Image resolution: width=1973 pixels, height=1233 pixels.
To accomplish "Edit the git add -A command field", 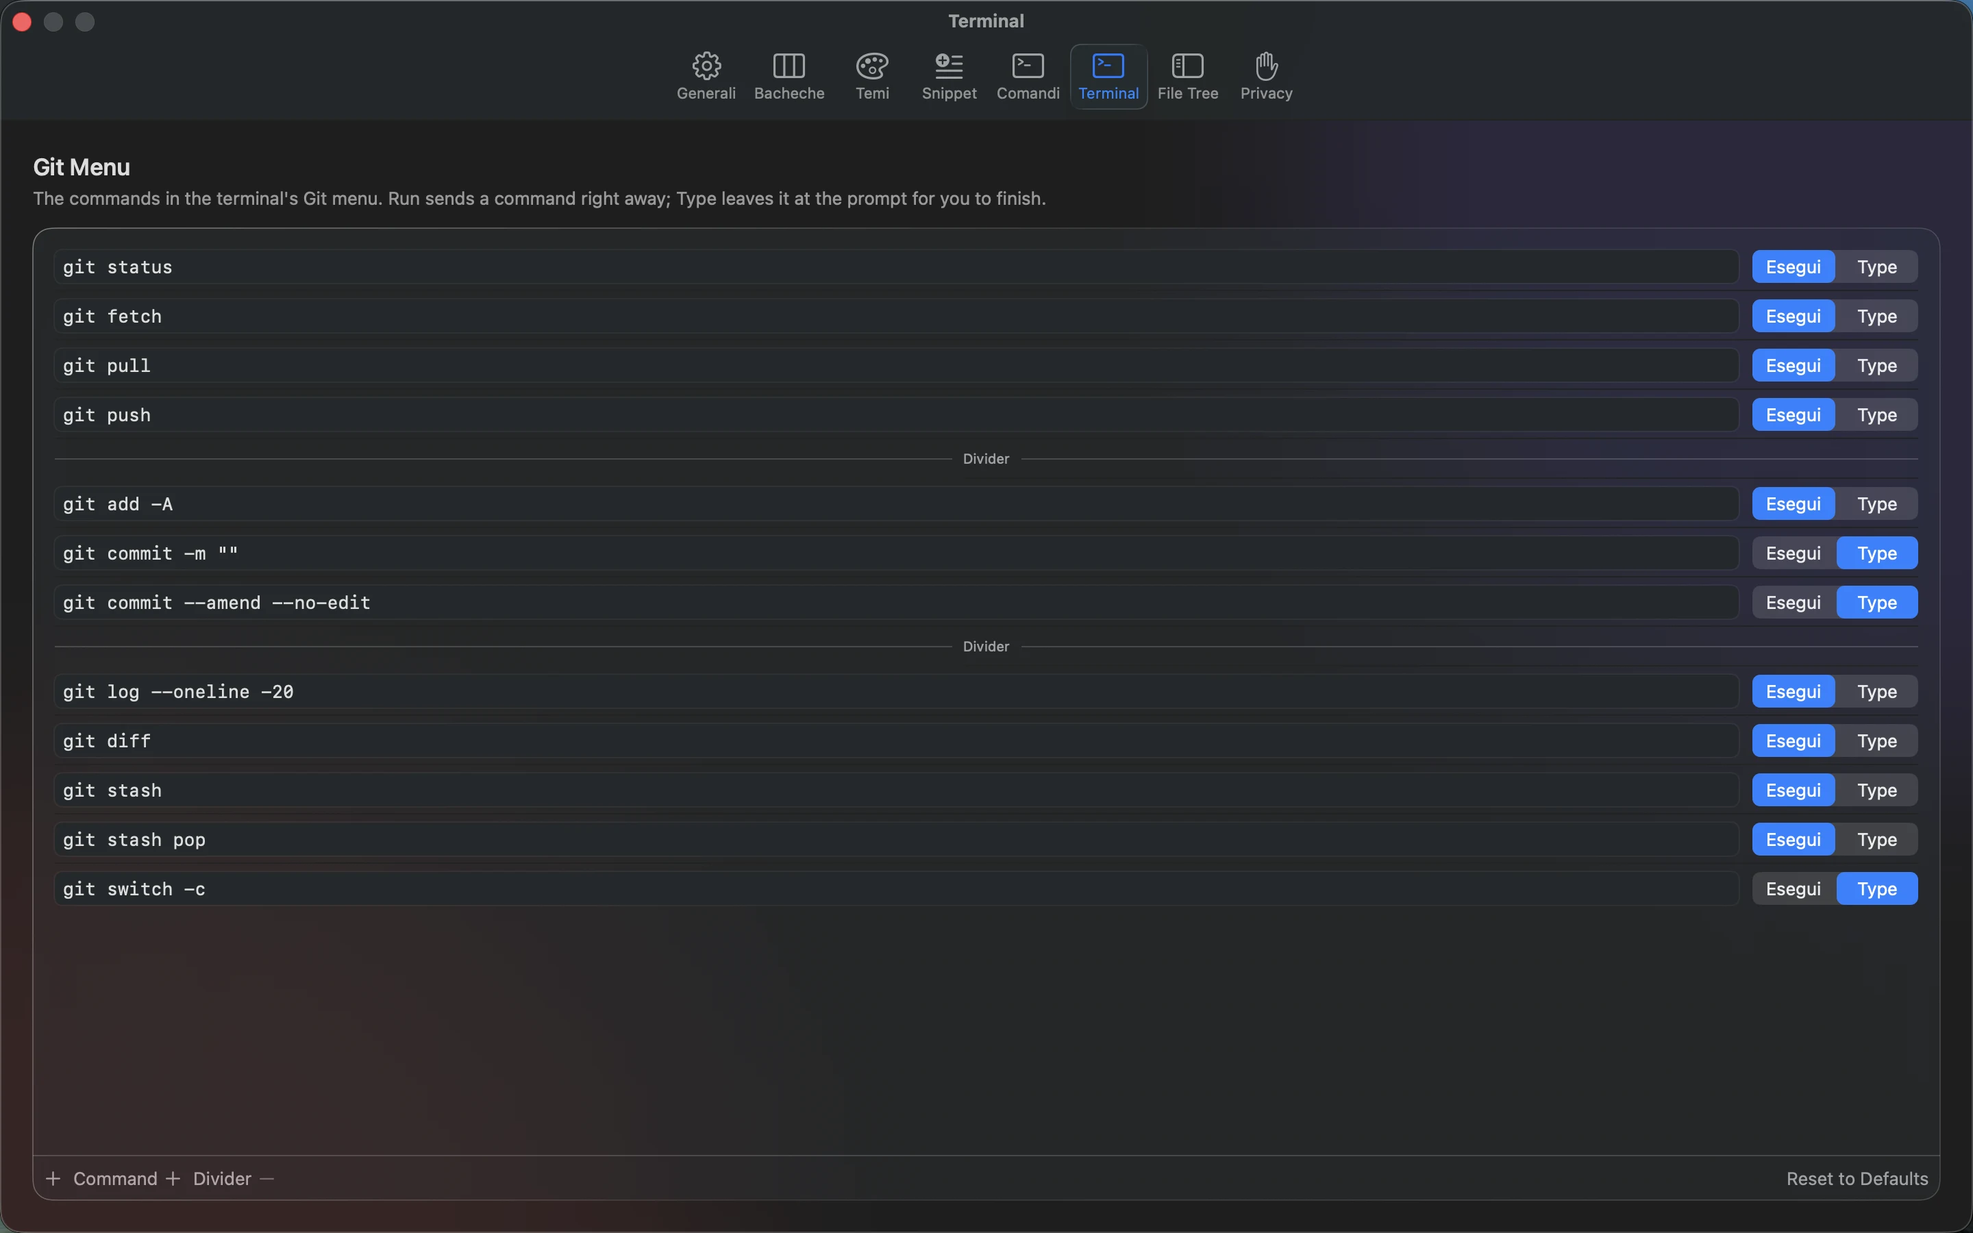I will coord(896,504).
